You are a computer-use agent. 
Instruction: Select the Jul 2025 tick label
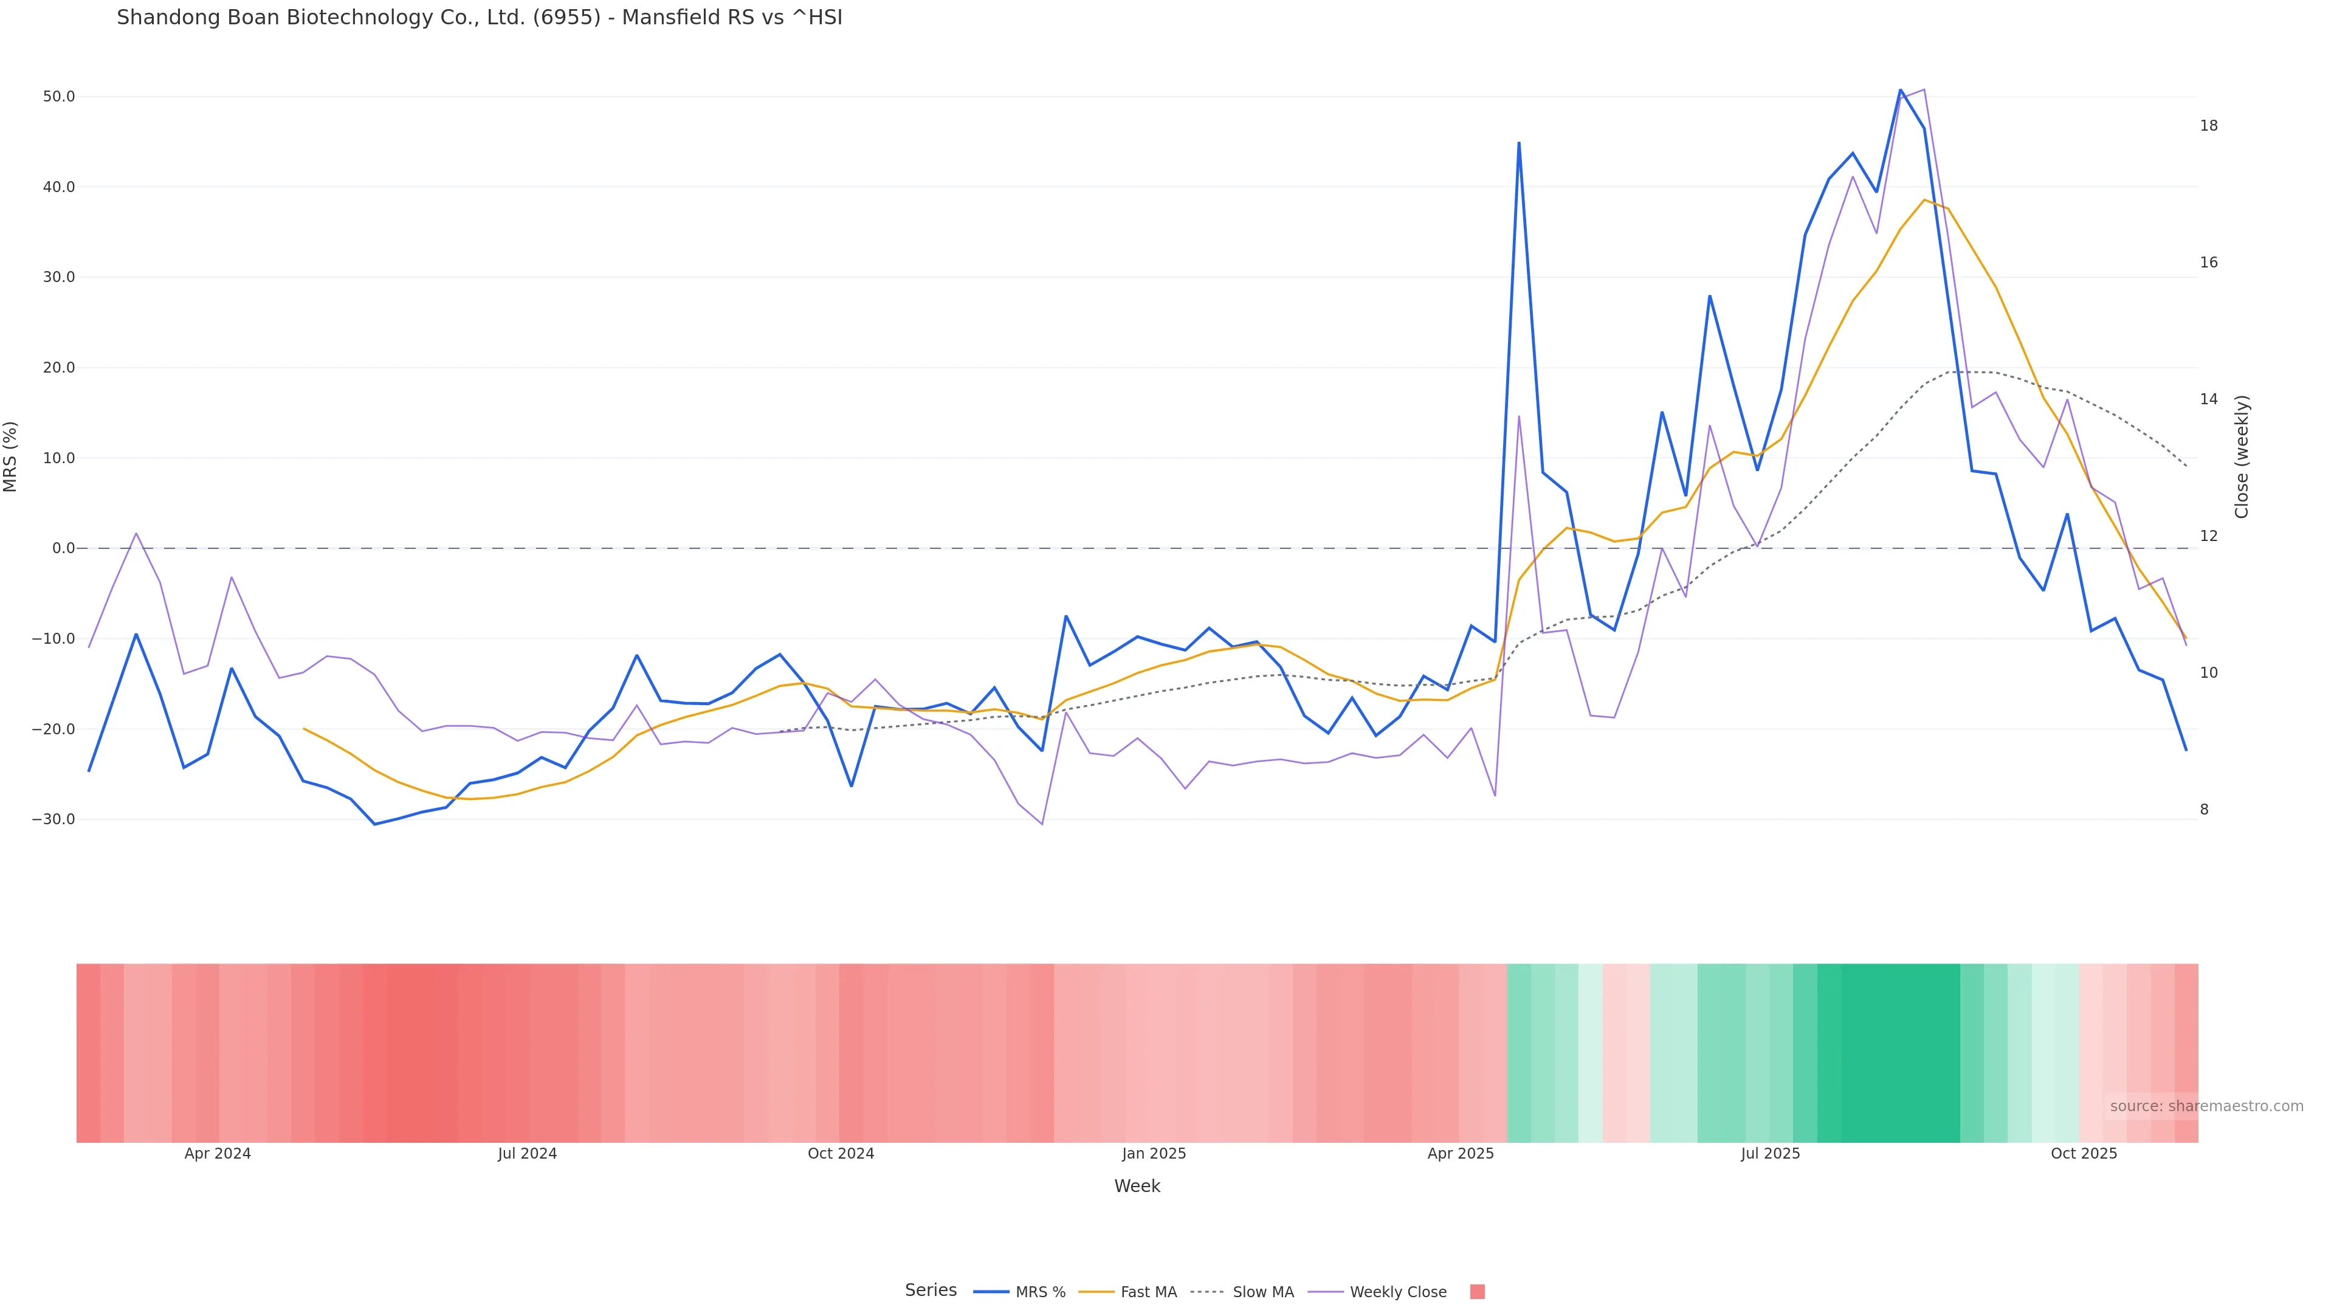point(1771,1154)
